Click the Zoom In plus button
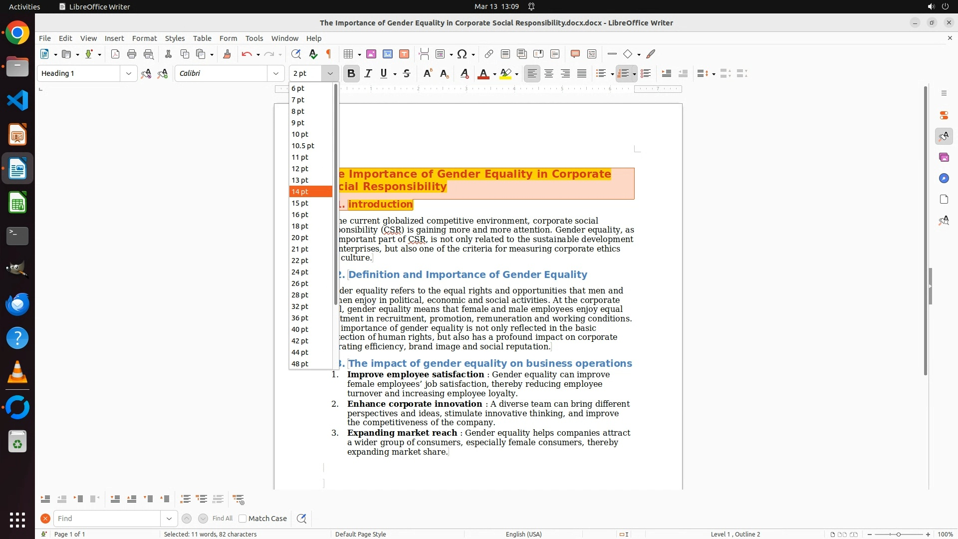 tap(928, 534)
